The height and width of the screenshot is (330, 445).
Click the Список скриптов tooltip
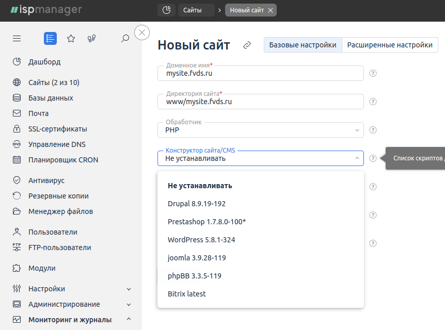coord(415,158)
